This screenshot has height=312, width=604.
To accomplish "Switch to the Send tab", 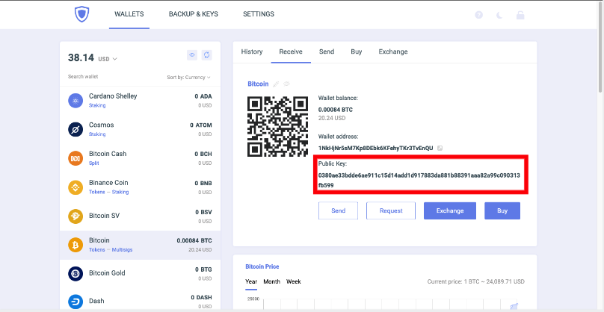I will pos(327,52).
